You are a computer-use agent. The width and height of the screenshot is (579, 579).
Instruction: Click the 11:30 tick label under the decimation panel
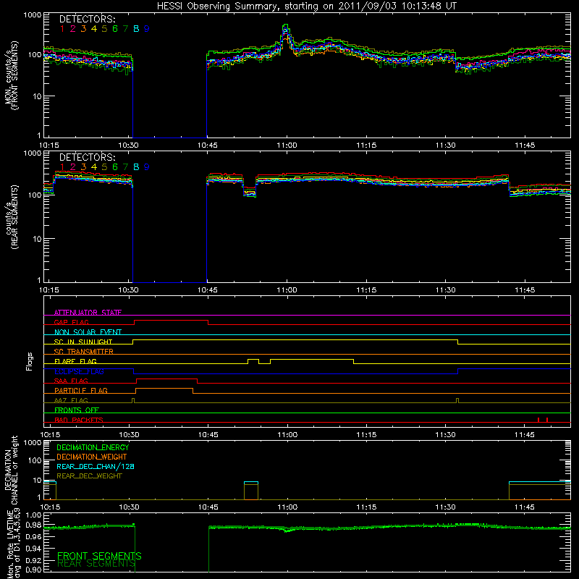[x=445, y=507]
